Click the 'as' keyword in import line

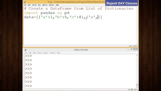tap(60, 13)
